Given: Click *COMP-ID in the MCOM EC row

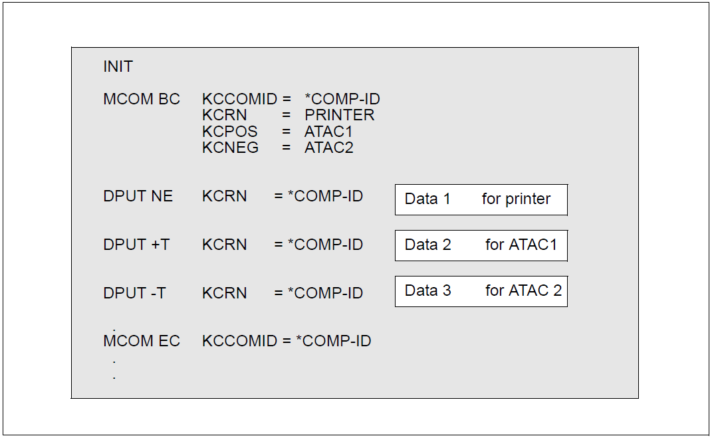Looking at the screenshot, I should tap(333, 341).
